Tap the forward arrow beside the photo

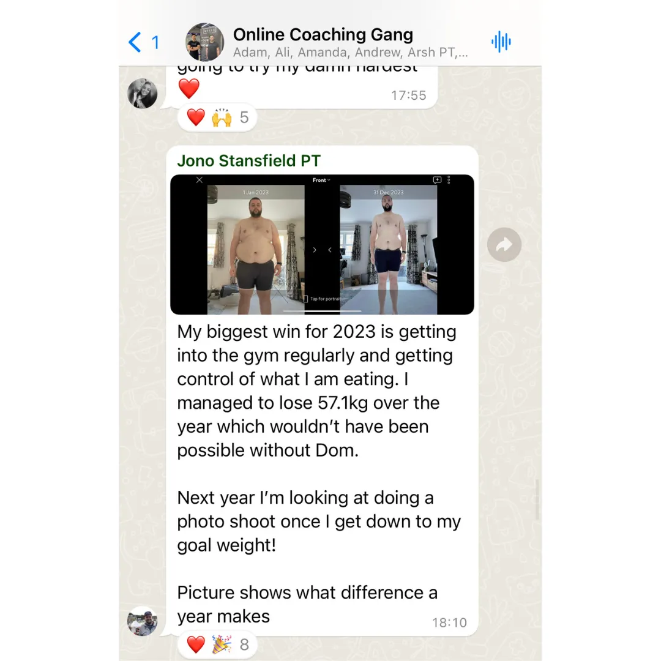tap(504, 245)
